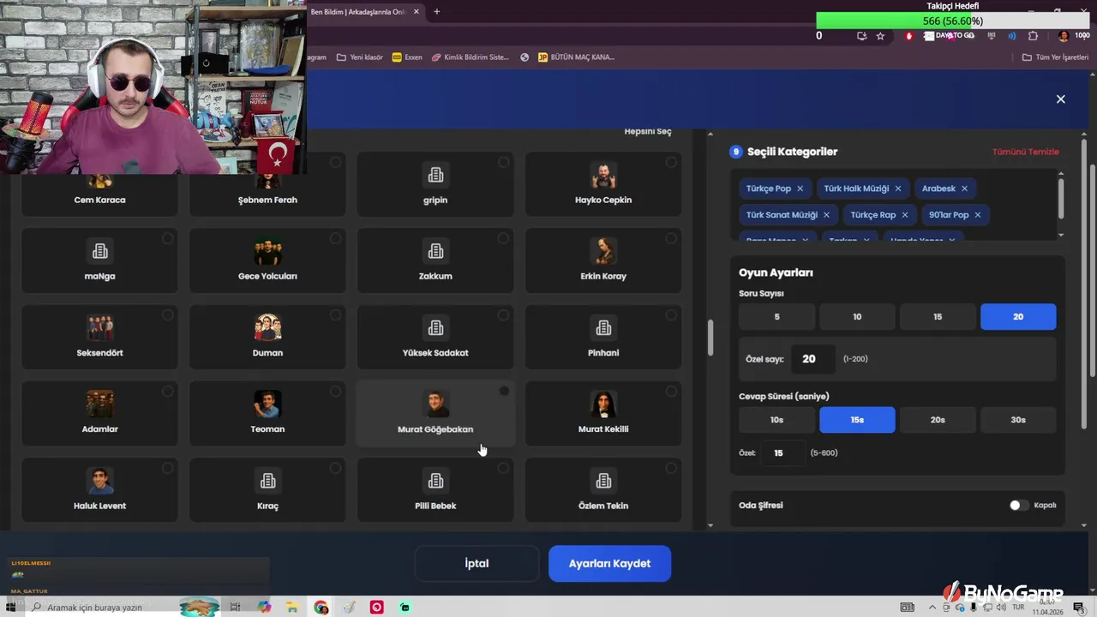Open Windows Start menu
1097x617 pixels.
pyautogui.click(x=11, y=608)
